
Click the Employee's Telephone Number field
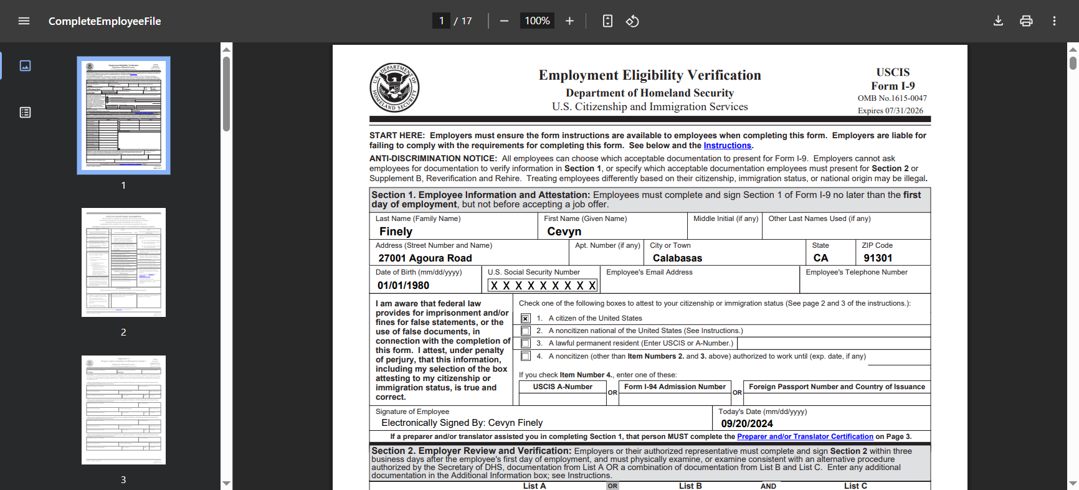coord(865,285)
